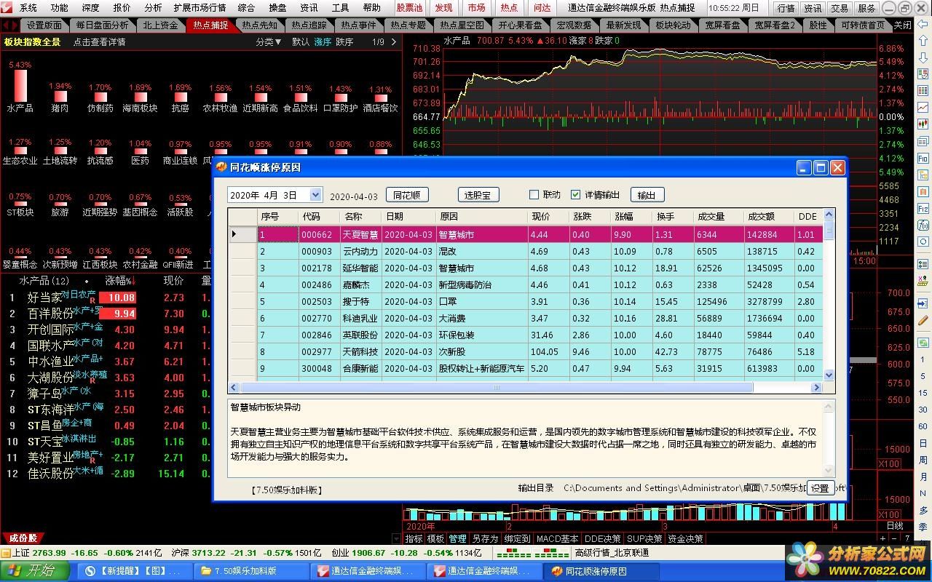Select the 周 weekly period in right sidebar
This screenshot has height=582, width=932.
(923, 460)
